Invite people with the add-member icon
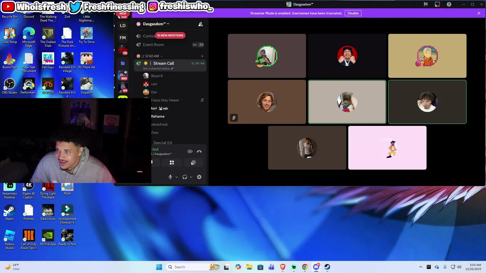This screenshot has width=486, height=273. [200, 24]
